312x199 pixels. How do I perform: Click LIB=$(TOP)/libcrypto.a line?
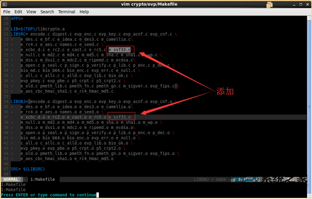(38, 29)
